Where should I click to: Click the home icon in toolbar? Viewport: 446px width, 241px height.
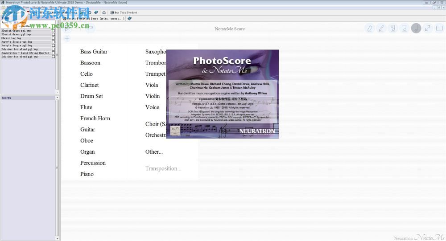pyautogui.click(x=104, y=12)
